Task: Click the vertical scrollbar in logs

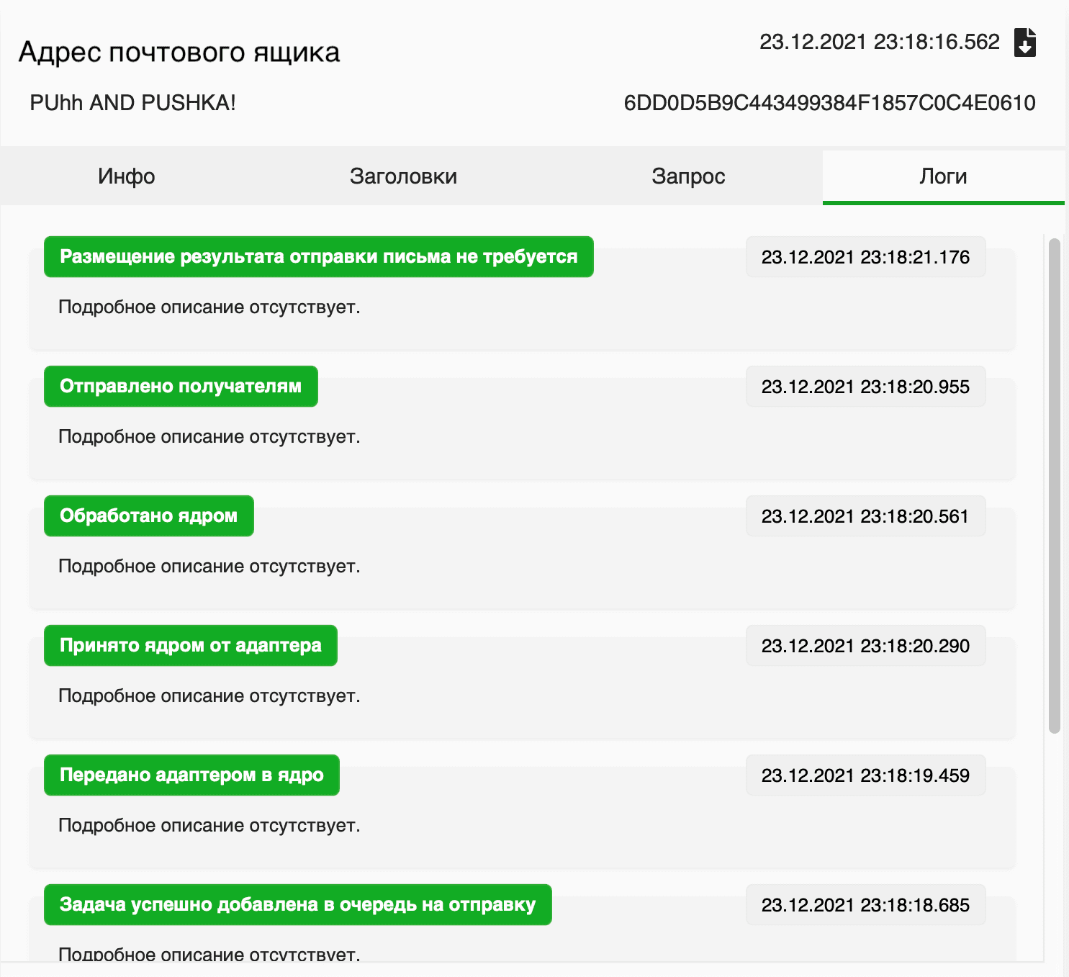Action: (1054, 486)
